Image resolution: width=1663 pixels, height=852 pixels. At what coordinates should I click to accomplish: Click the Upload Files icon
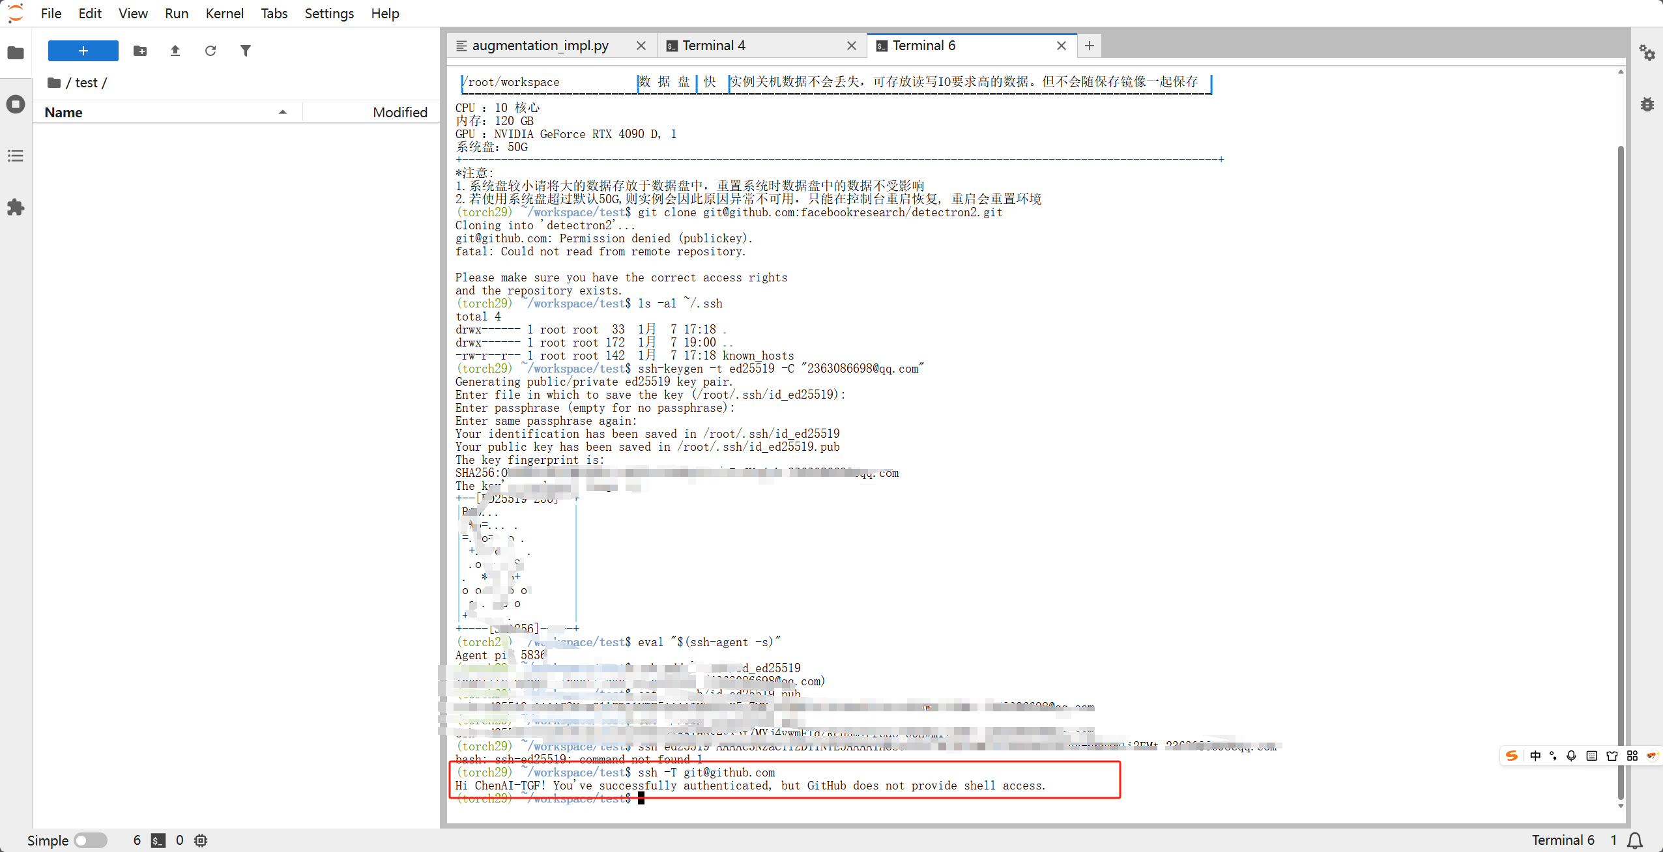coord(175,51)
